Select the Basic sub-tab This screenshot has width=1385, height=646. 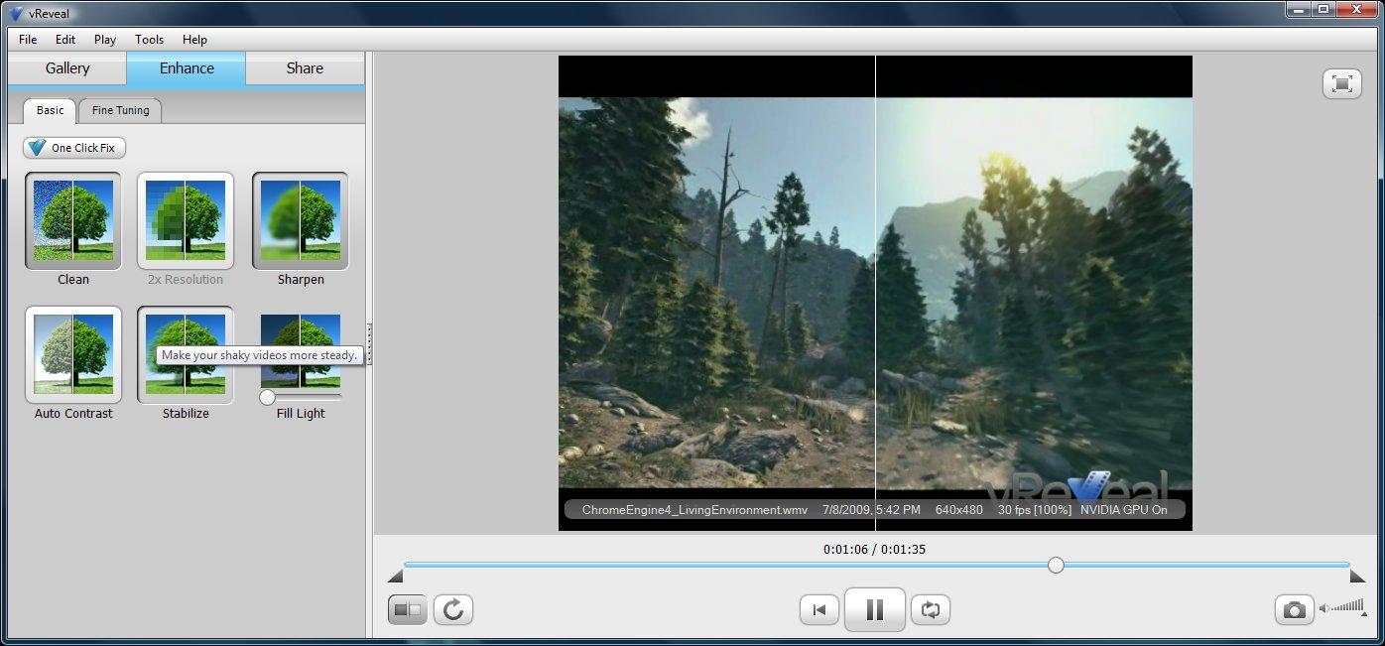[50, 110]
